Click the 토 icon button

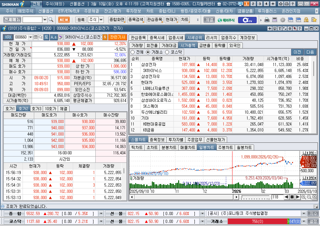tap(46, 37)
